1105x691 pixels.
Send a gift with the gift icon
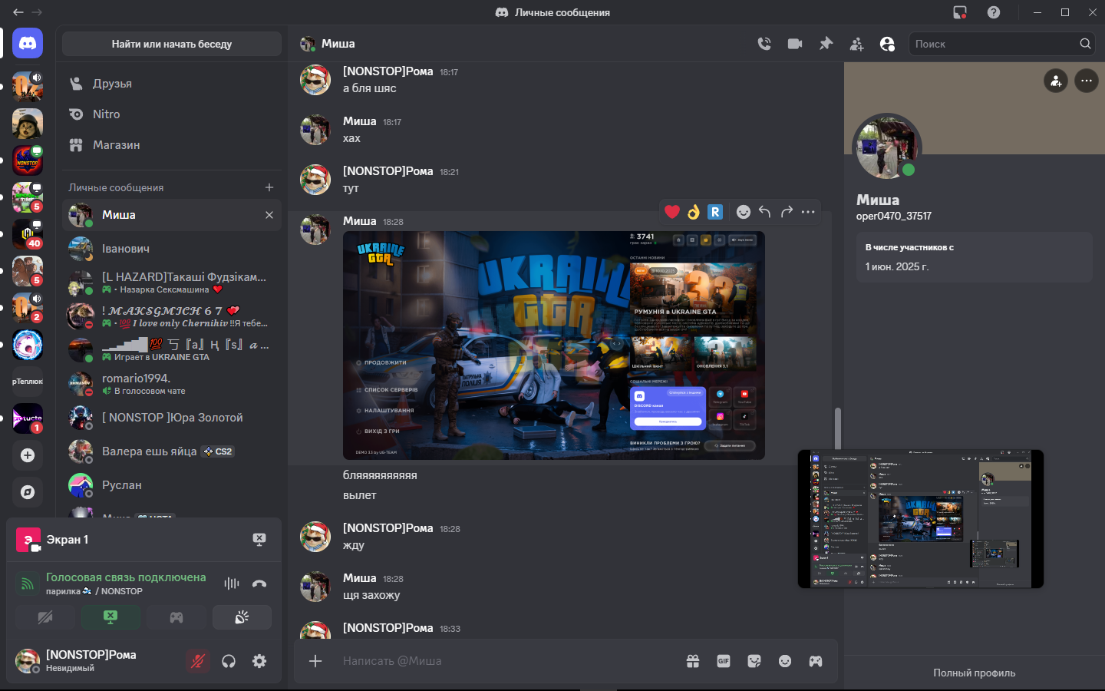(x=693, y=661)
